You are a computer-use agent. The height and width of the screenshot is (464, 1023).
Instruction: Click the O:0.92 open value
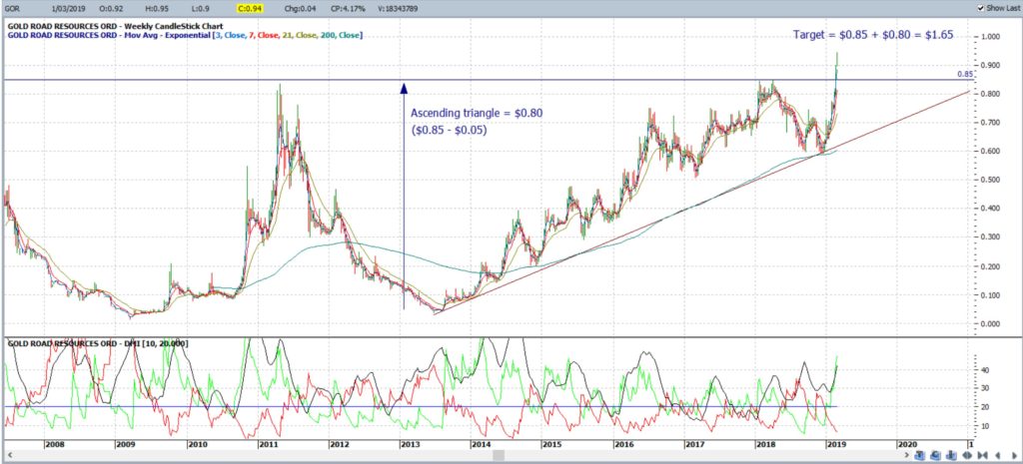tap(112, 8)
